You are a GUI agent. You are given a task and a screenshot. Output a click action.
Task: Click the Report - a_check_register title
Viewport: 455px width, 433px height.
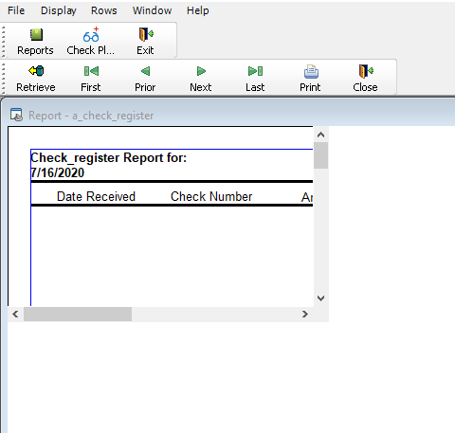(91, 116)
